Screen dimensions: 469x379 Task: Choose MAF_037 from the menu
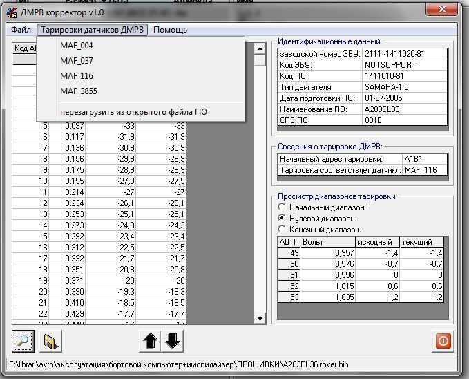141,61
